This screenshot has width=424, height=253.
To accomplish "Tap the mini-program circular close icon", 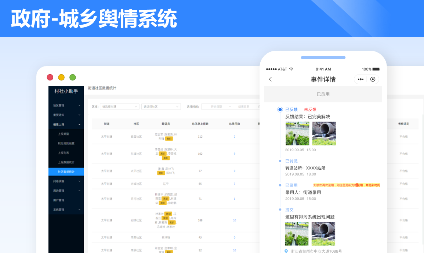I will (373, 79).
